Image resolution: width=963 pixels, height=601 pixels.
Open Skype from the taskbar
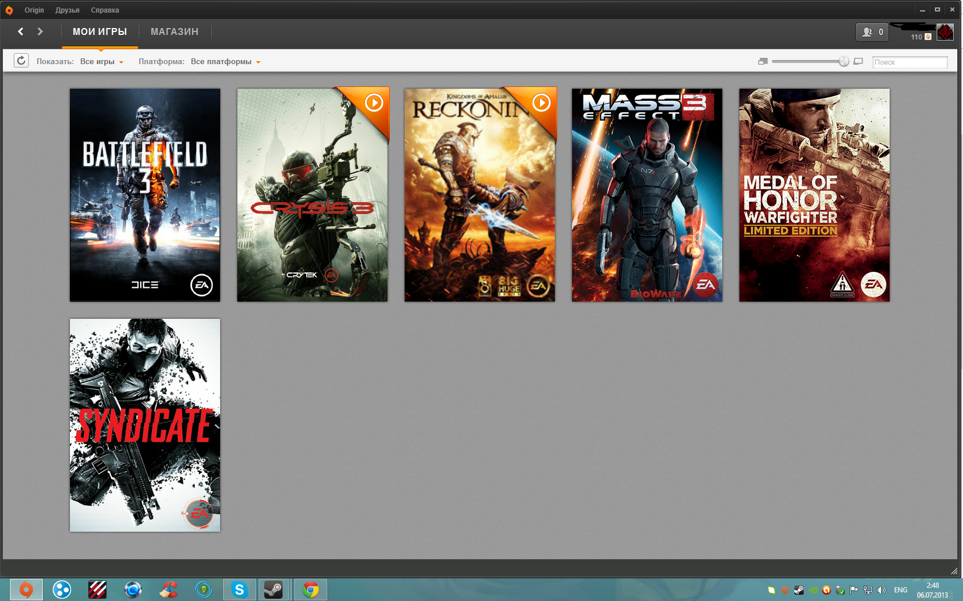(x=240, y=590)
